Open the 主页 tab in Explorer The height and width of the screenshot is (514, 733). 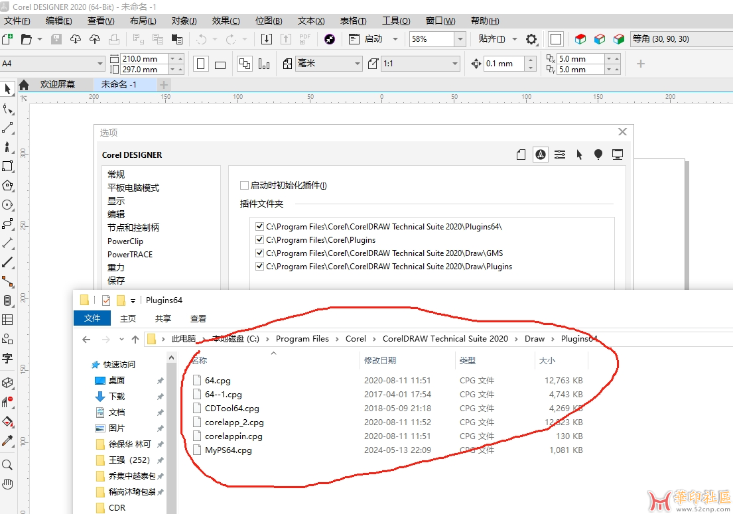128,318
